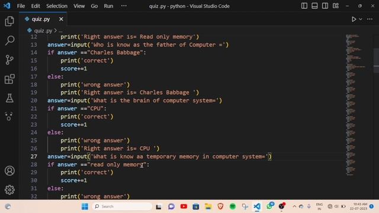
Task: Open Spotify icon on taskbar
Action: [233, 206]
